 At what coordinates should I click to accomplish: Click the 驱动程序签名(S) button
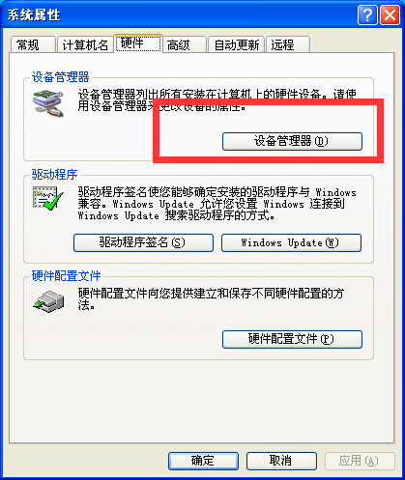(x=143, y=242)
